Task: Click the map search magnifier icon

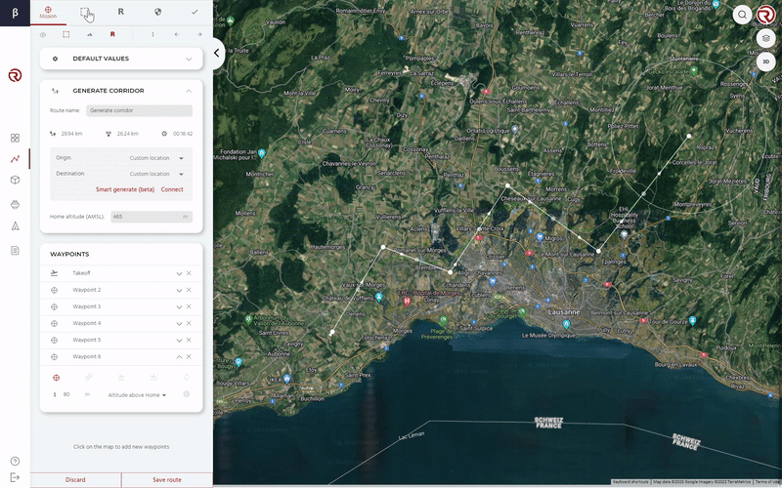Action: click(x=743, y=15)
